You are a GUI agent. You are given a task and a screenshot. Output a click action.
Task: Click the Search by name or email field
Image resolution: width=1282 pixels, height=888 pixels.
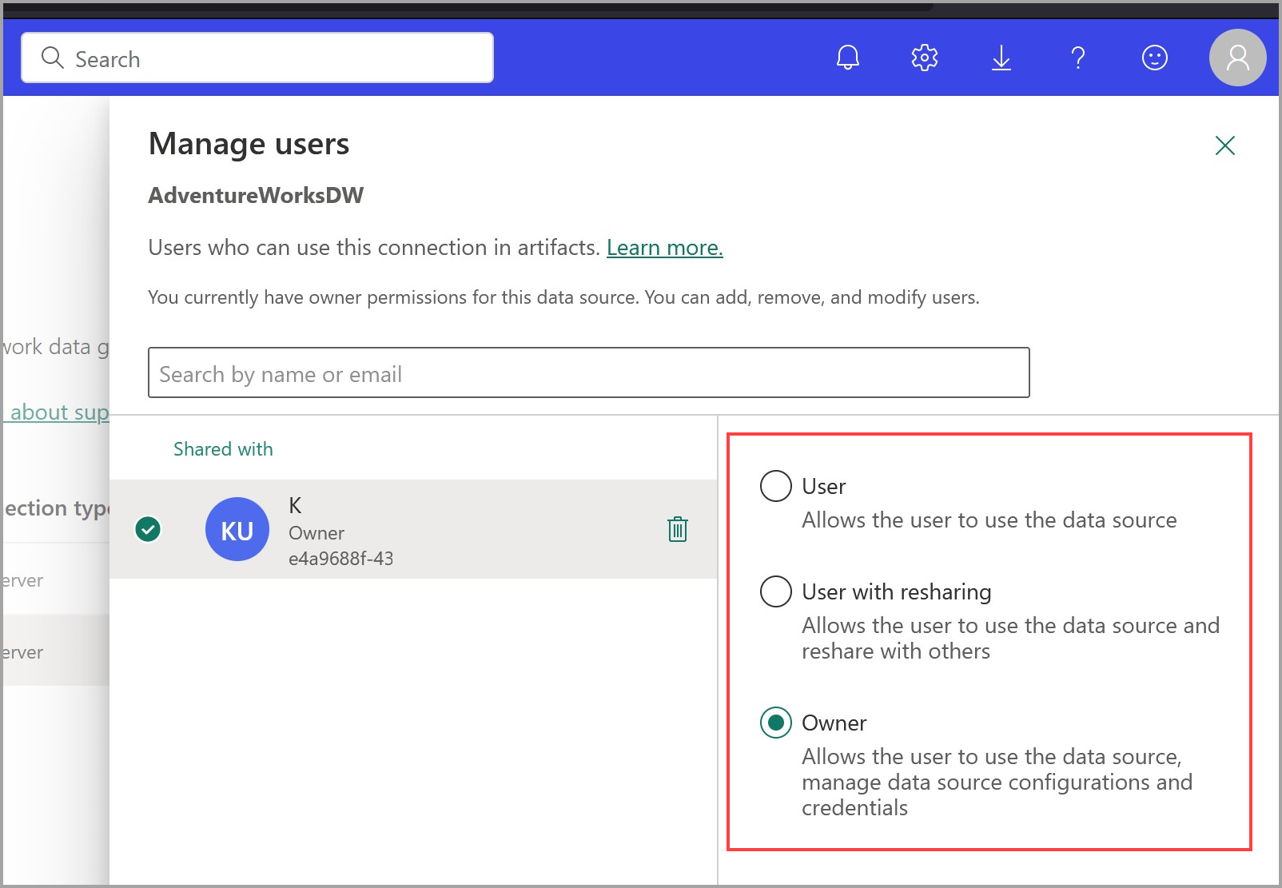click(589, 372)
